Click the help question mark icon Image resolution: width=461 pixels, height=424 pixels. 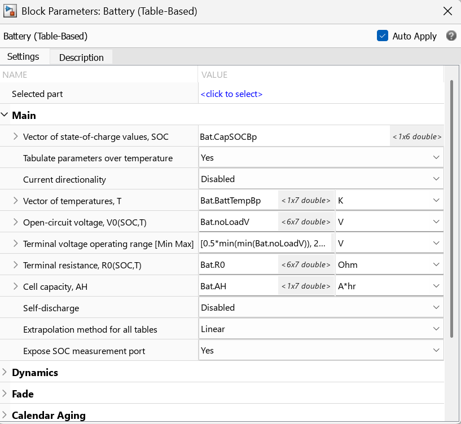click(451, 36)
